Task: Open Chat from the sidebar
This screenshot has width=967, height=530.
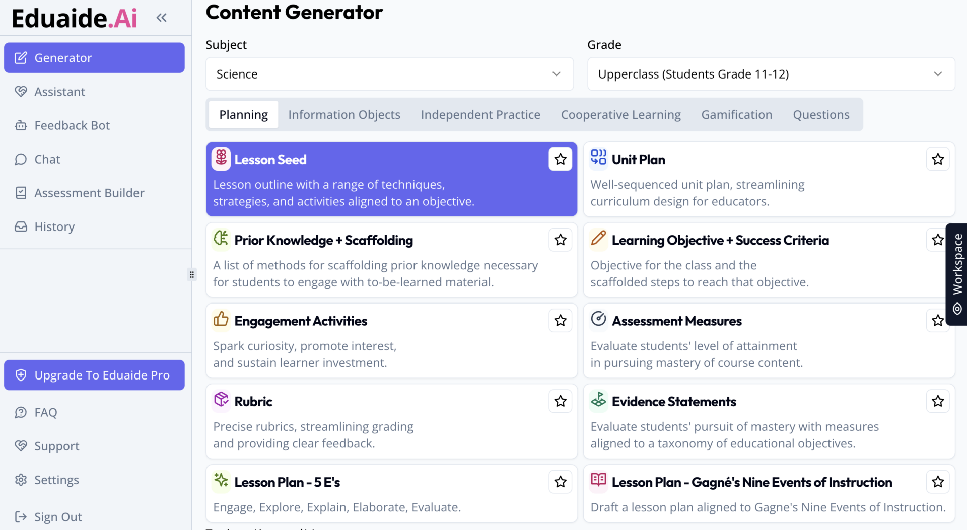Action: pyautogui.click(x=21, y=159)
